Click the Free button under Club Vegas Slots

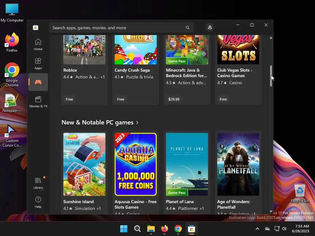[223, 99]
